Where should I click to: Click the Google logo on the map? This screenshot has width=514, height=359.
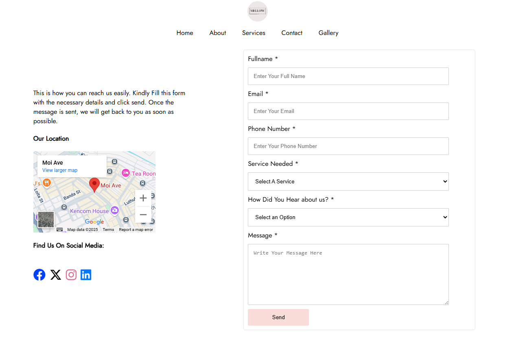[94, 222]
